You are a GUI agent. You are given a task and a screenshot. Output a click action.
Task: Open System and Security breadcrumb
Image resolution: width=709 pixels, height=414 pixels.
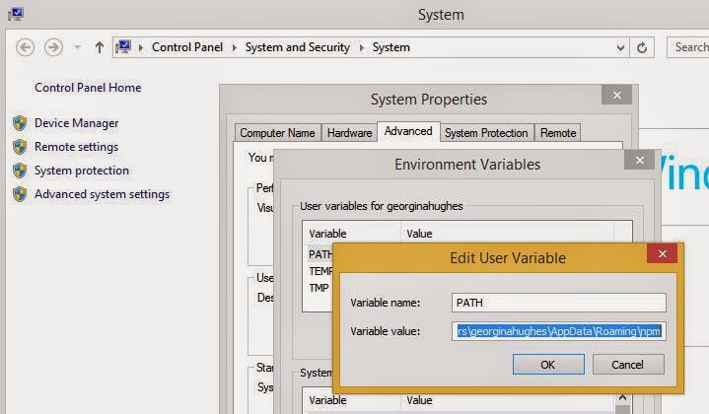[298, 47]
